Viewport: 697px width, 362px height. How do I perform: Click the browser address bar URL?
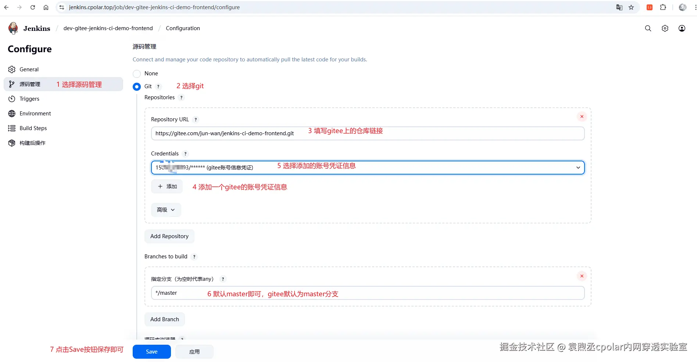coord(154,7)
